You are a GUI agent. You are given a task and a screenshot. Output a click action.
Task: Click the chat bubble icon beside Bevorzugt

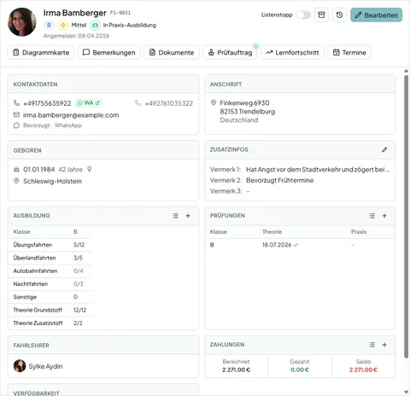(x=16, y=125)
